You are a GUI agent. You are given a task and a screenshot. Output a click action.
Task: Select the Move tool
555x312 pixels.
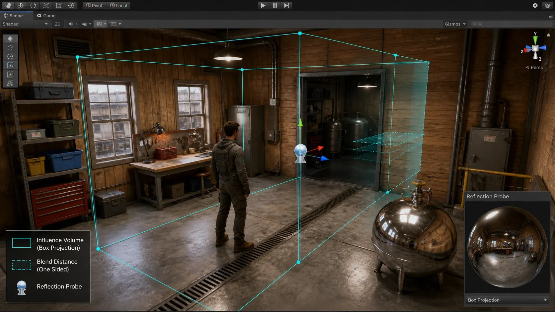[x=21, y=5]
